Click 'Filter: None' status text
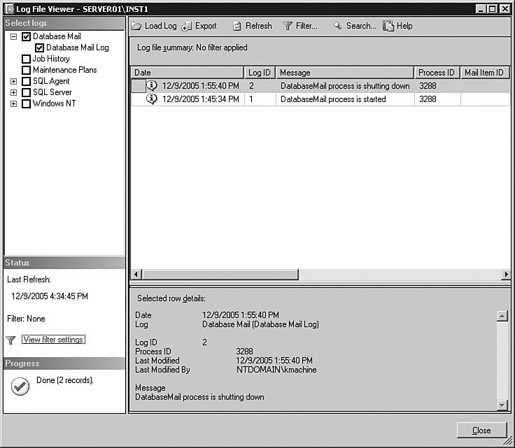The height and width of the screenshot is (448, 515). coord(26,319)
